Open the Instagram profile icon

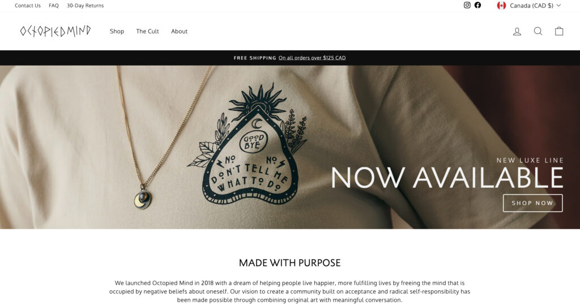click(467, 5)
